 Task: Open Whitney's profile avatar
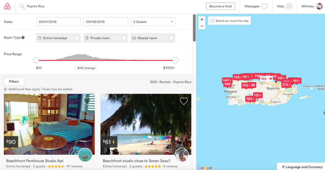click(x=319, y=6)
